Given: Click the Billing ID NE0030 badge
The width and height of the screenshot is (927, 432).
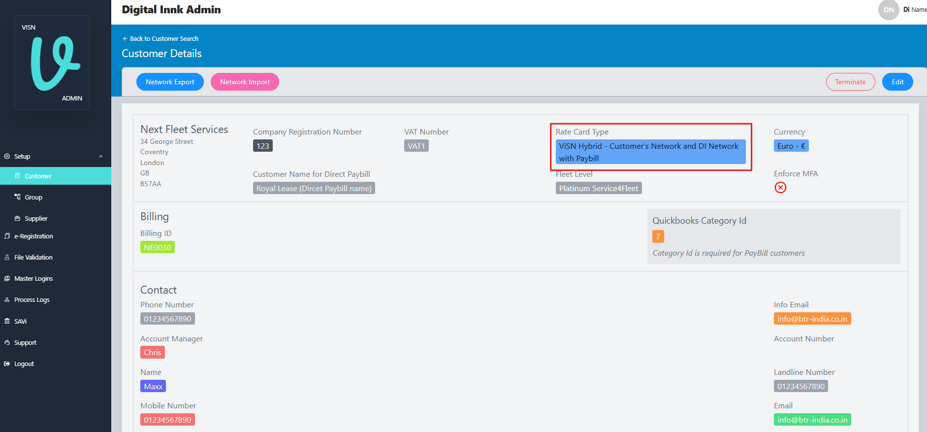Looking at the screenshot, I should 158,247.
